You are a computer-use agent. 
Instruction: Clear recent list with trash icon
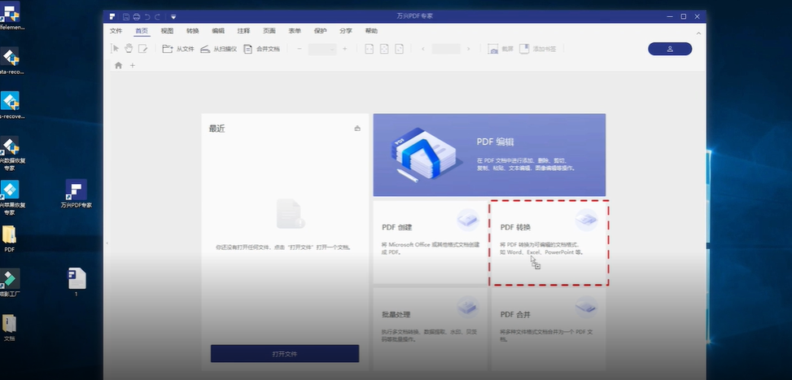click(x=357, y=129)
